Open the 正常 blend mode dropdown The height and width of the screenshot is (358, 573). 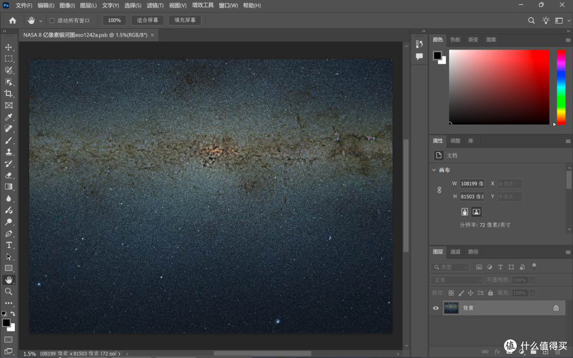457,280
